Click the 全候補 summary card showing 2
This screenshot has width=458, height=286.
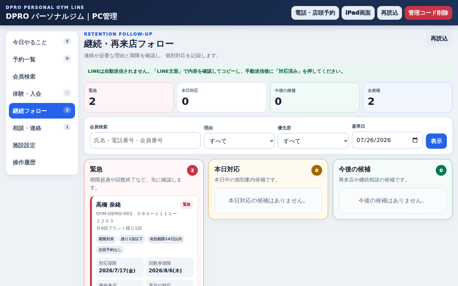pyautogui.click(x=408, y=97)
